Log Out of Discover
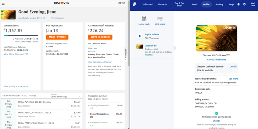The image size is (258, 129). pos(121,3)
